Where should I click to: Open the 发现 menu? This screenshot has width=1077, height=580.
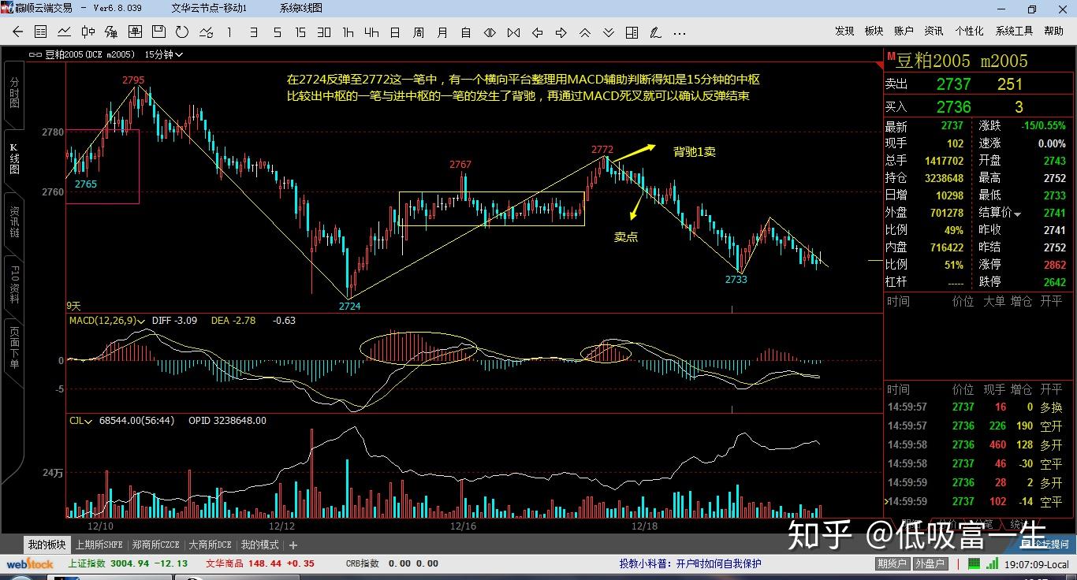(844, 32)
